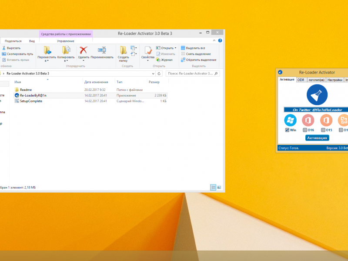The width and height of the screenshot is (348, 261).
Task: Click the Rename (Переименовать) icon
Action: (x=102, y=50)
